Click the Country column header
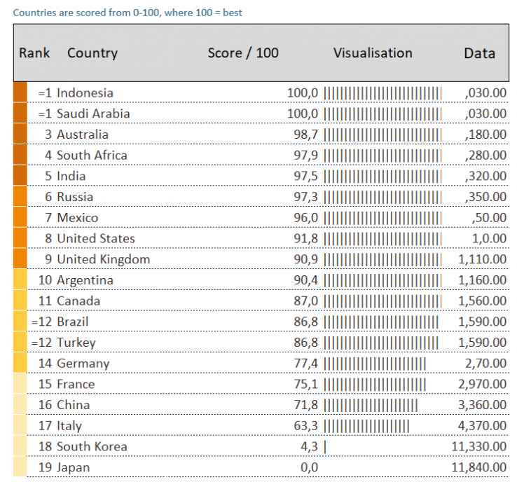This screenshot has width=517, height=482. (x=92, y=53)
